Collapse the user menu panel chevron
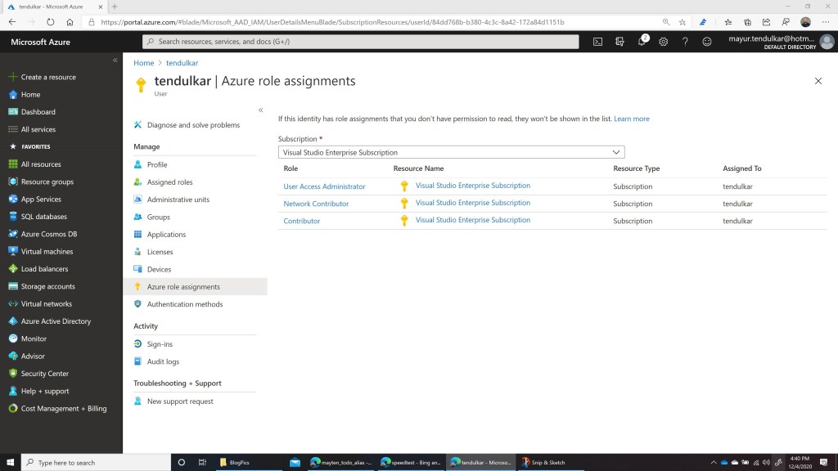 point(260,110)
